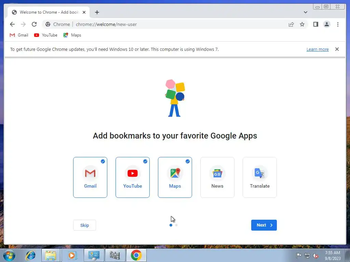Open Windows Media Player from taskbar

point(72,255)
